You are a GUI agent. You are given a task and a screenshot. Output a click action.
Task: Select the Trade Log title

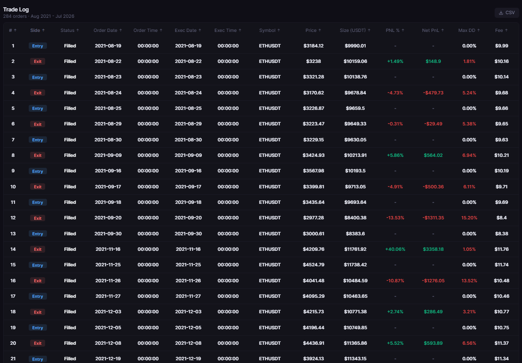coord(16,9)
